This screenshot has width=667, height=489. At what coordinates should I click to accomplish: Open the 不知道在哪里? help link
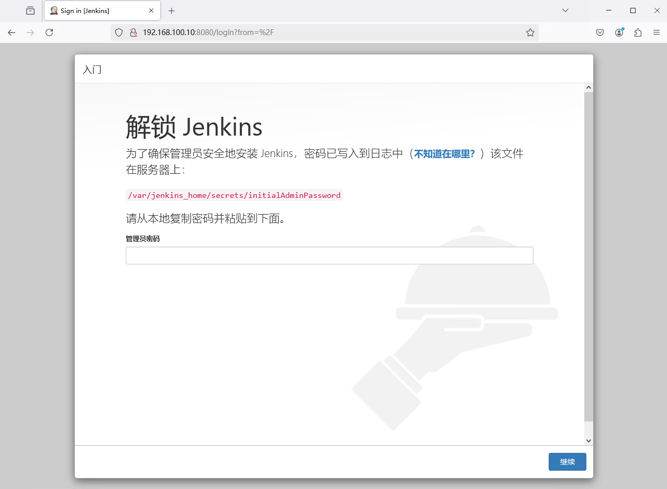click(x=444, y=154)
